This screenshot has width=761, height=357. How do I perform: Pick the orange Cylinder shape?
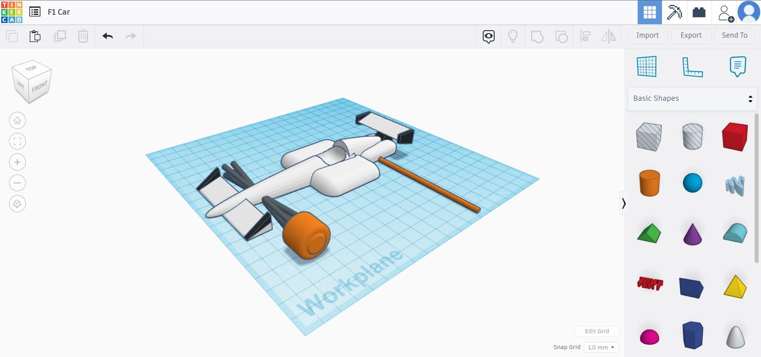(650, 183)
